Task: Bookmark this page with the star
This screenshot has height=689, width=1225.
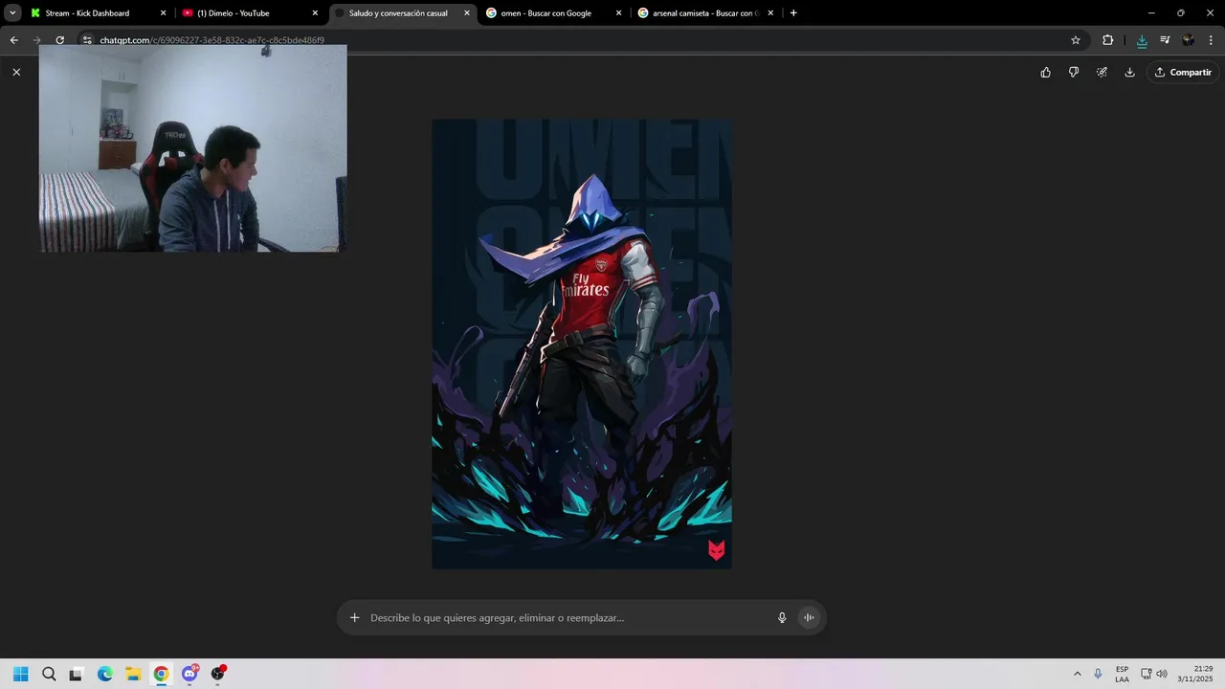Action: pyautogui.click(x=1076, y=40)
